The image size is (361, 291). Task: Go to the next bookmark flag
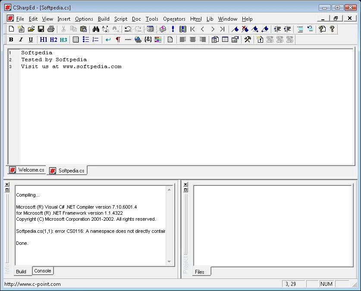[255, 29]
